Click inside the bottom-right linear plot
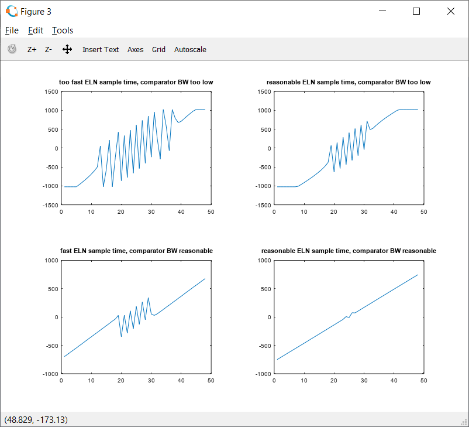Viewport: 469px width, 427px height. click(349, 316)
